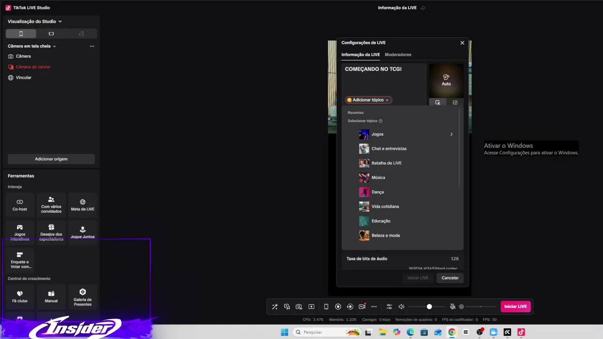
Task: Open the Manual tool
Action: [51, 297]
